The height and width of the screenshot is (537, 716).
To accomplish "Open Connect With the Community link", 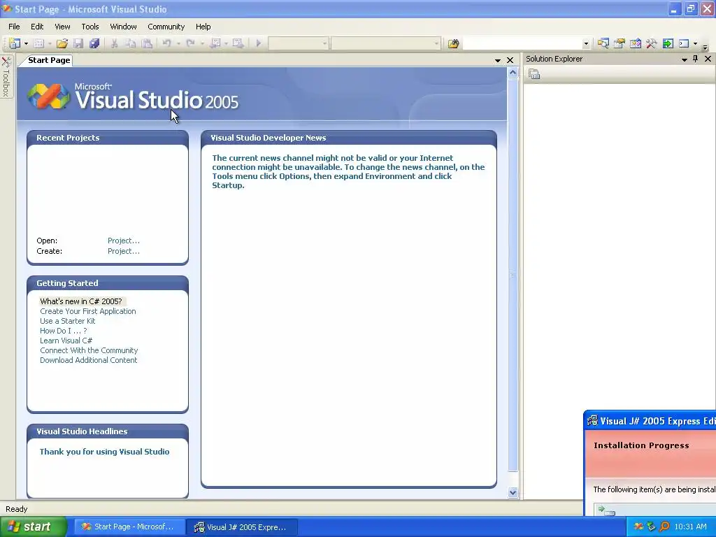I will click(x=89, y=351).
